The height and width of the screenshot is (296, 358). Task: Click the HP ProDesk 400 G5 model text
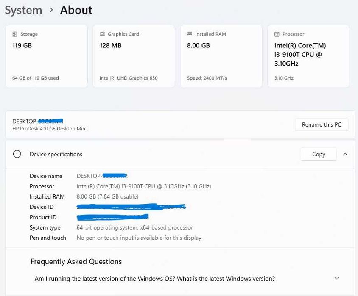(x=49, y=129)
